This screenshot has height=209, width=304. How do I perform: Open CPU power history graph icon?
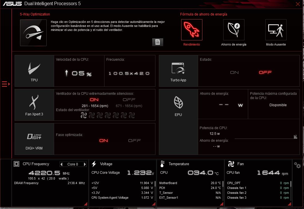coord(295,137)
